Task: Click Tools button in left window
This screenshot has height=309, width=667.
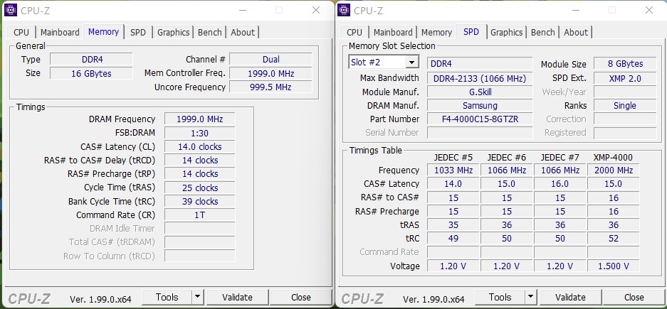Action: point(167,297)
